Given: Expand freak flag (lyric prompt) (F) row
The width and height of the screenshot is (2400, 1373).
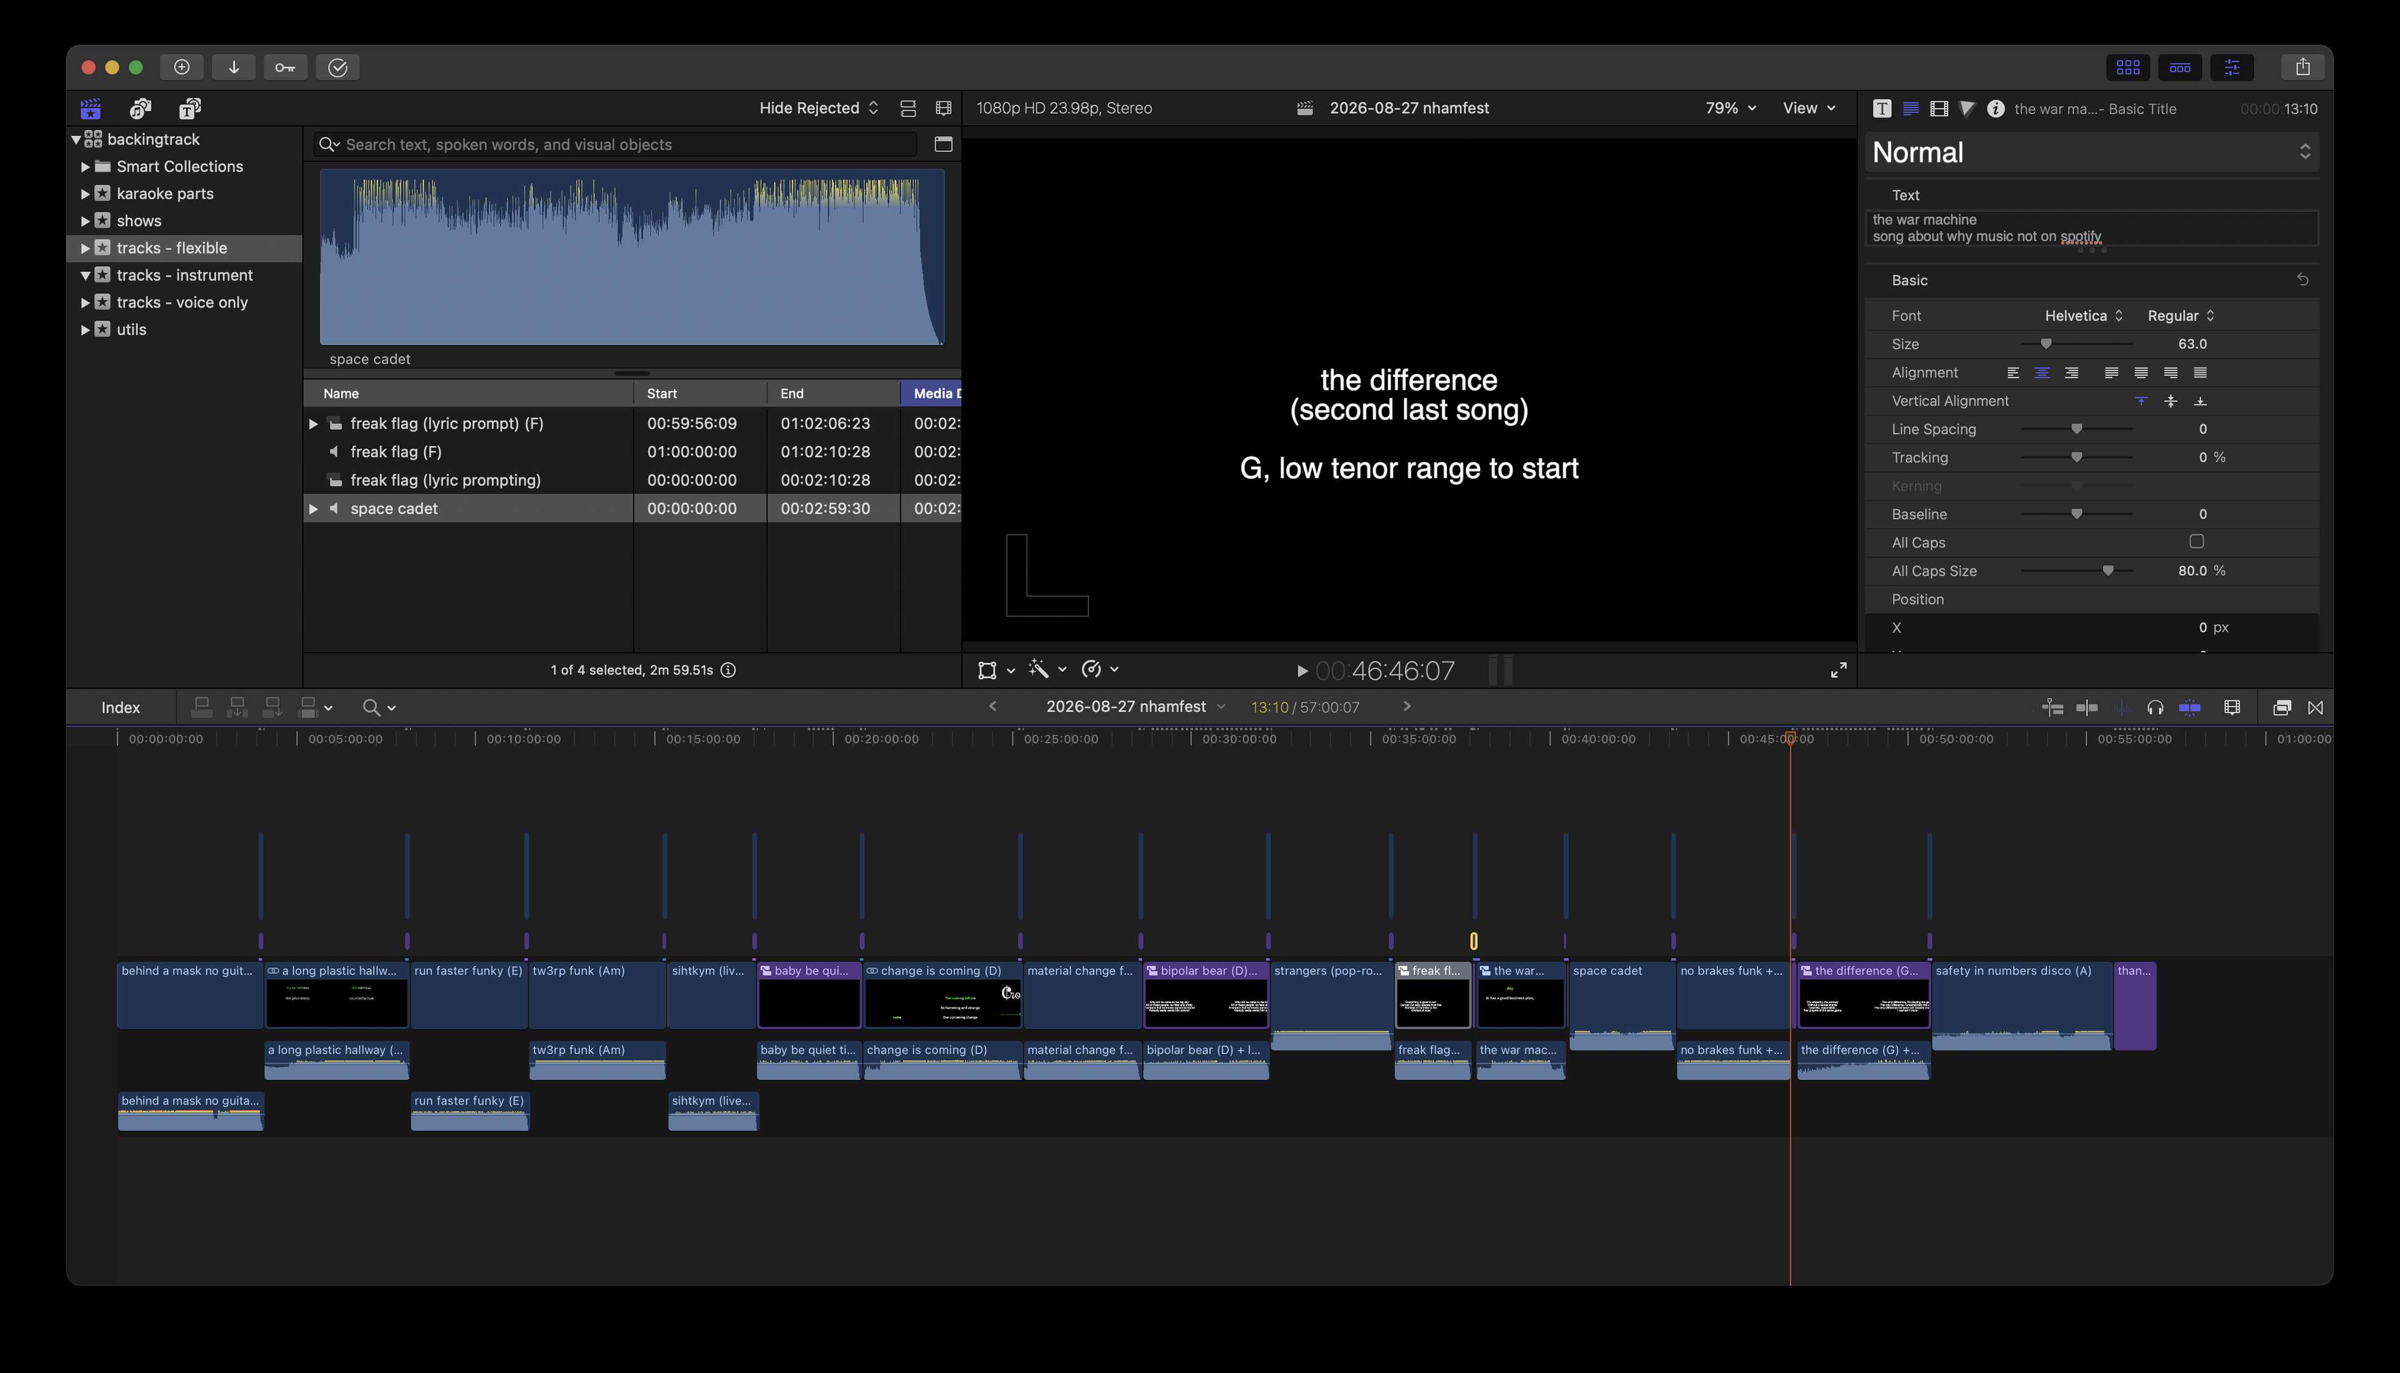Looking at the screenshot, I should 313,425.
